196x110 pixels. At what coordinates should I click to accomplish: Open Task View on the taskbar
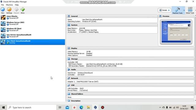point(60,107)
